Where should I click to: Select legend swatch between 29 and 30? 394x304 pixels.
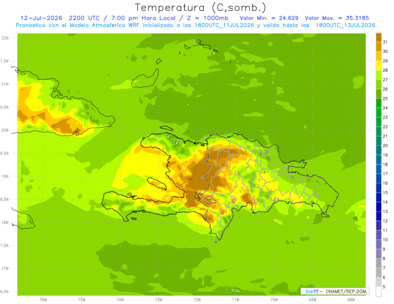pyautogui.click(x=379, y=56)
